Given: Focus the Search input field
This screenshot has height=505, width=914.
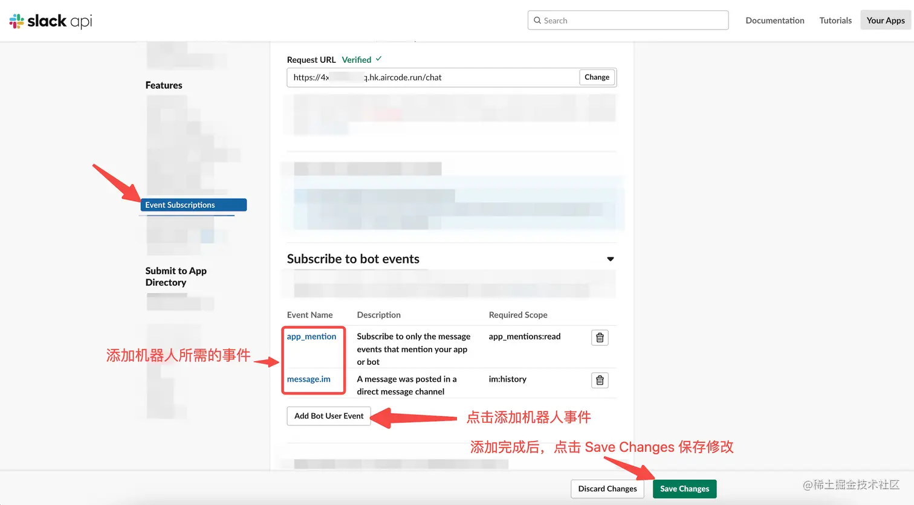Looking at the screenshot, I should coord(628,21).
